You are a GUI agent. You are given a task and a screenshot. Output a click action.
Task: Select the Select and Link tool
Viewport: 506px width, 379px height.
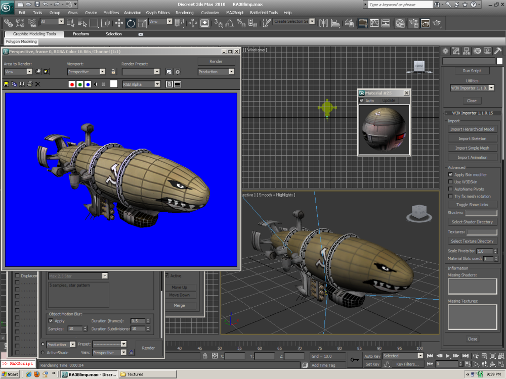(9, 23)
